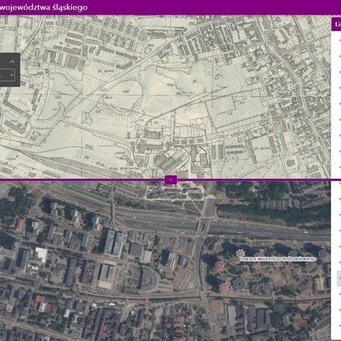Open the dropdown in the dark panel
This screenshot has width=341, height=341.
pyautogui.click(x=7, y=75)
